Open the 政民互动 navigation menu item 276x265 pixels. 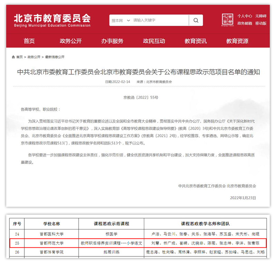[154, 41]
